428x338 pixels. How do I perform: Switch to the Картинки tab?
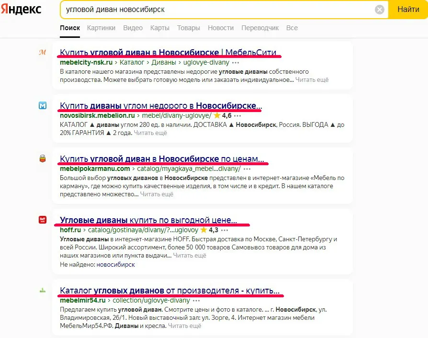pos(101,28)
